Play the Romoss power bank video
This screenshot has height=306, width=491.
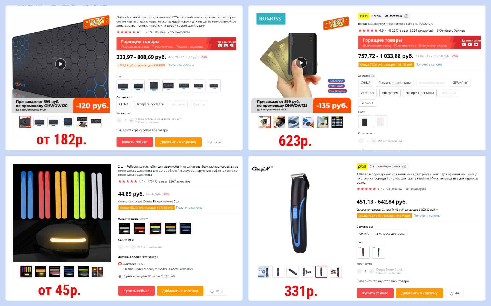tap(301, 63)
